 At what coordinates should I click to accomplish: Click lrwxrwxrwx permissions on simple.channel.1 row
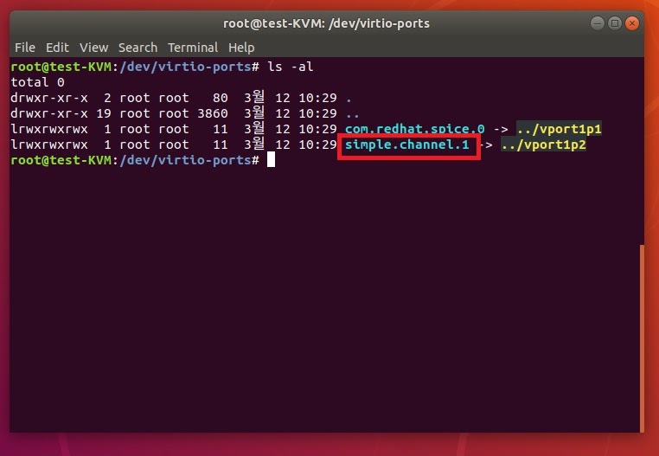point(49,145)
